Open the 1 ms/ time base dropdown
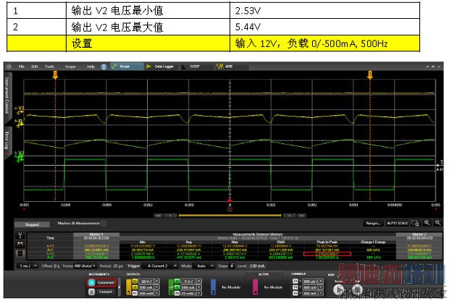This screenshot has width=449, height=301. coord(28,266)
